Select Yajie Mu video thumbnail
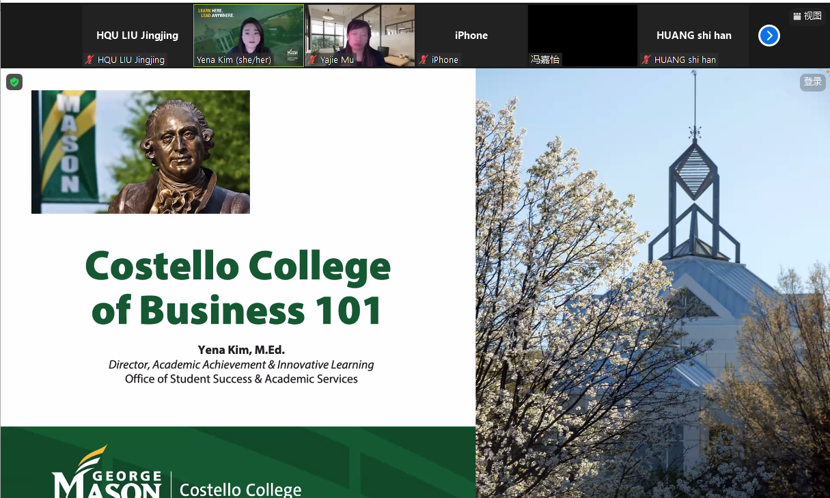The width and height of the screenshot is (830, 498). 360,36
